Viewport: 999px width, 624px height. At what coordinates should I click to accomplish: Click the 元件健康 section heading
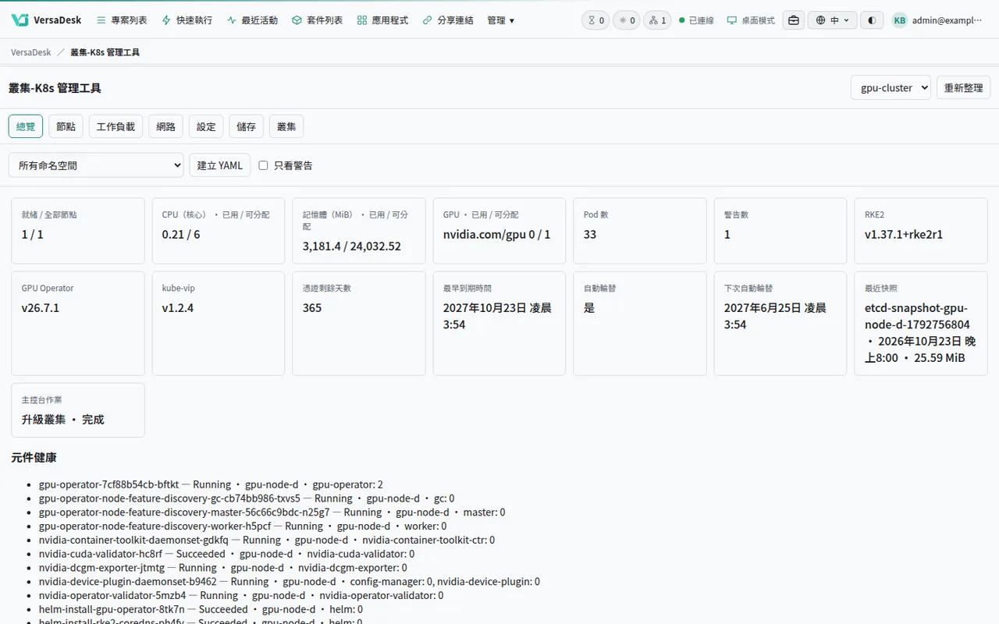[34, 458]
